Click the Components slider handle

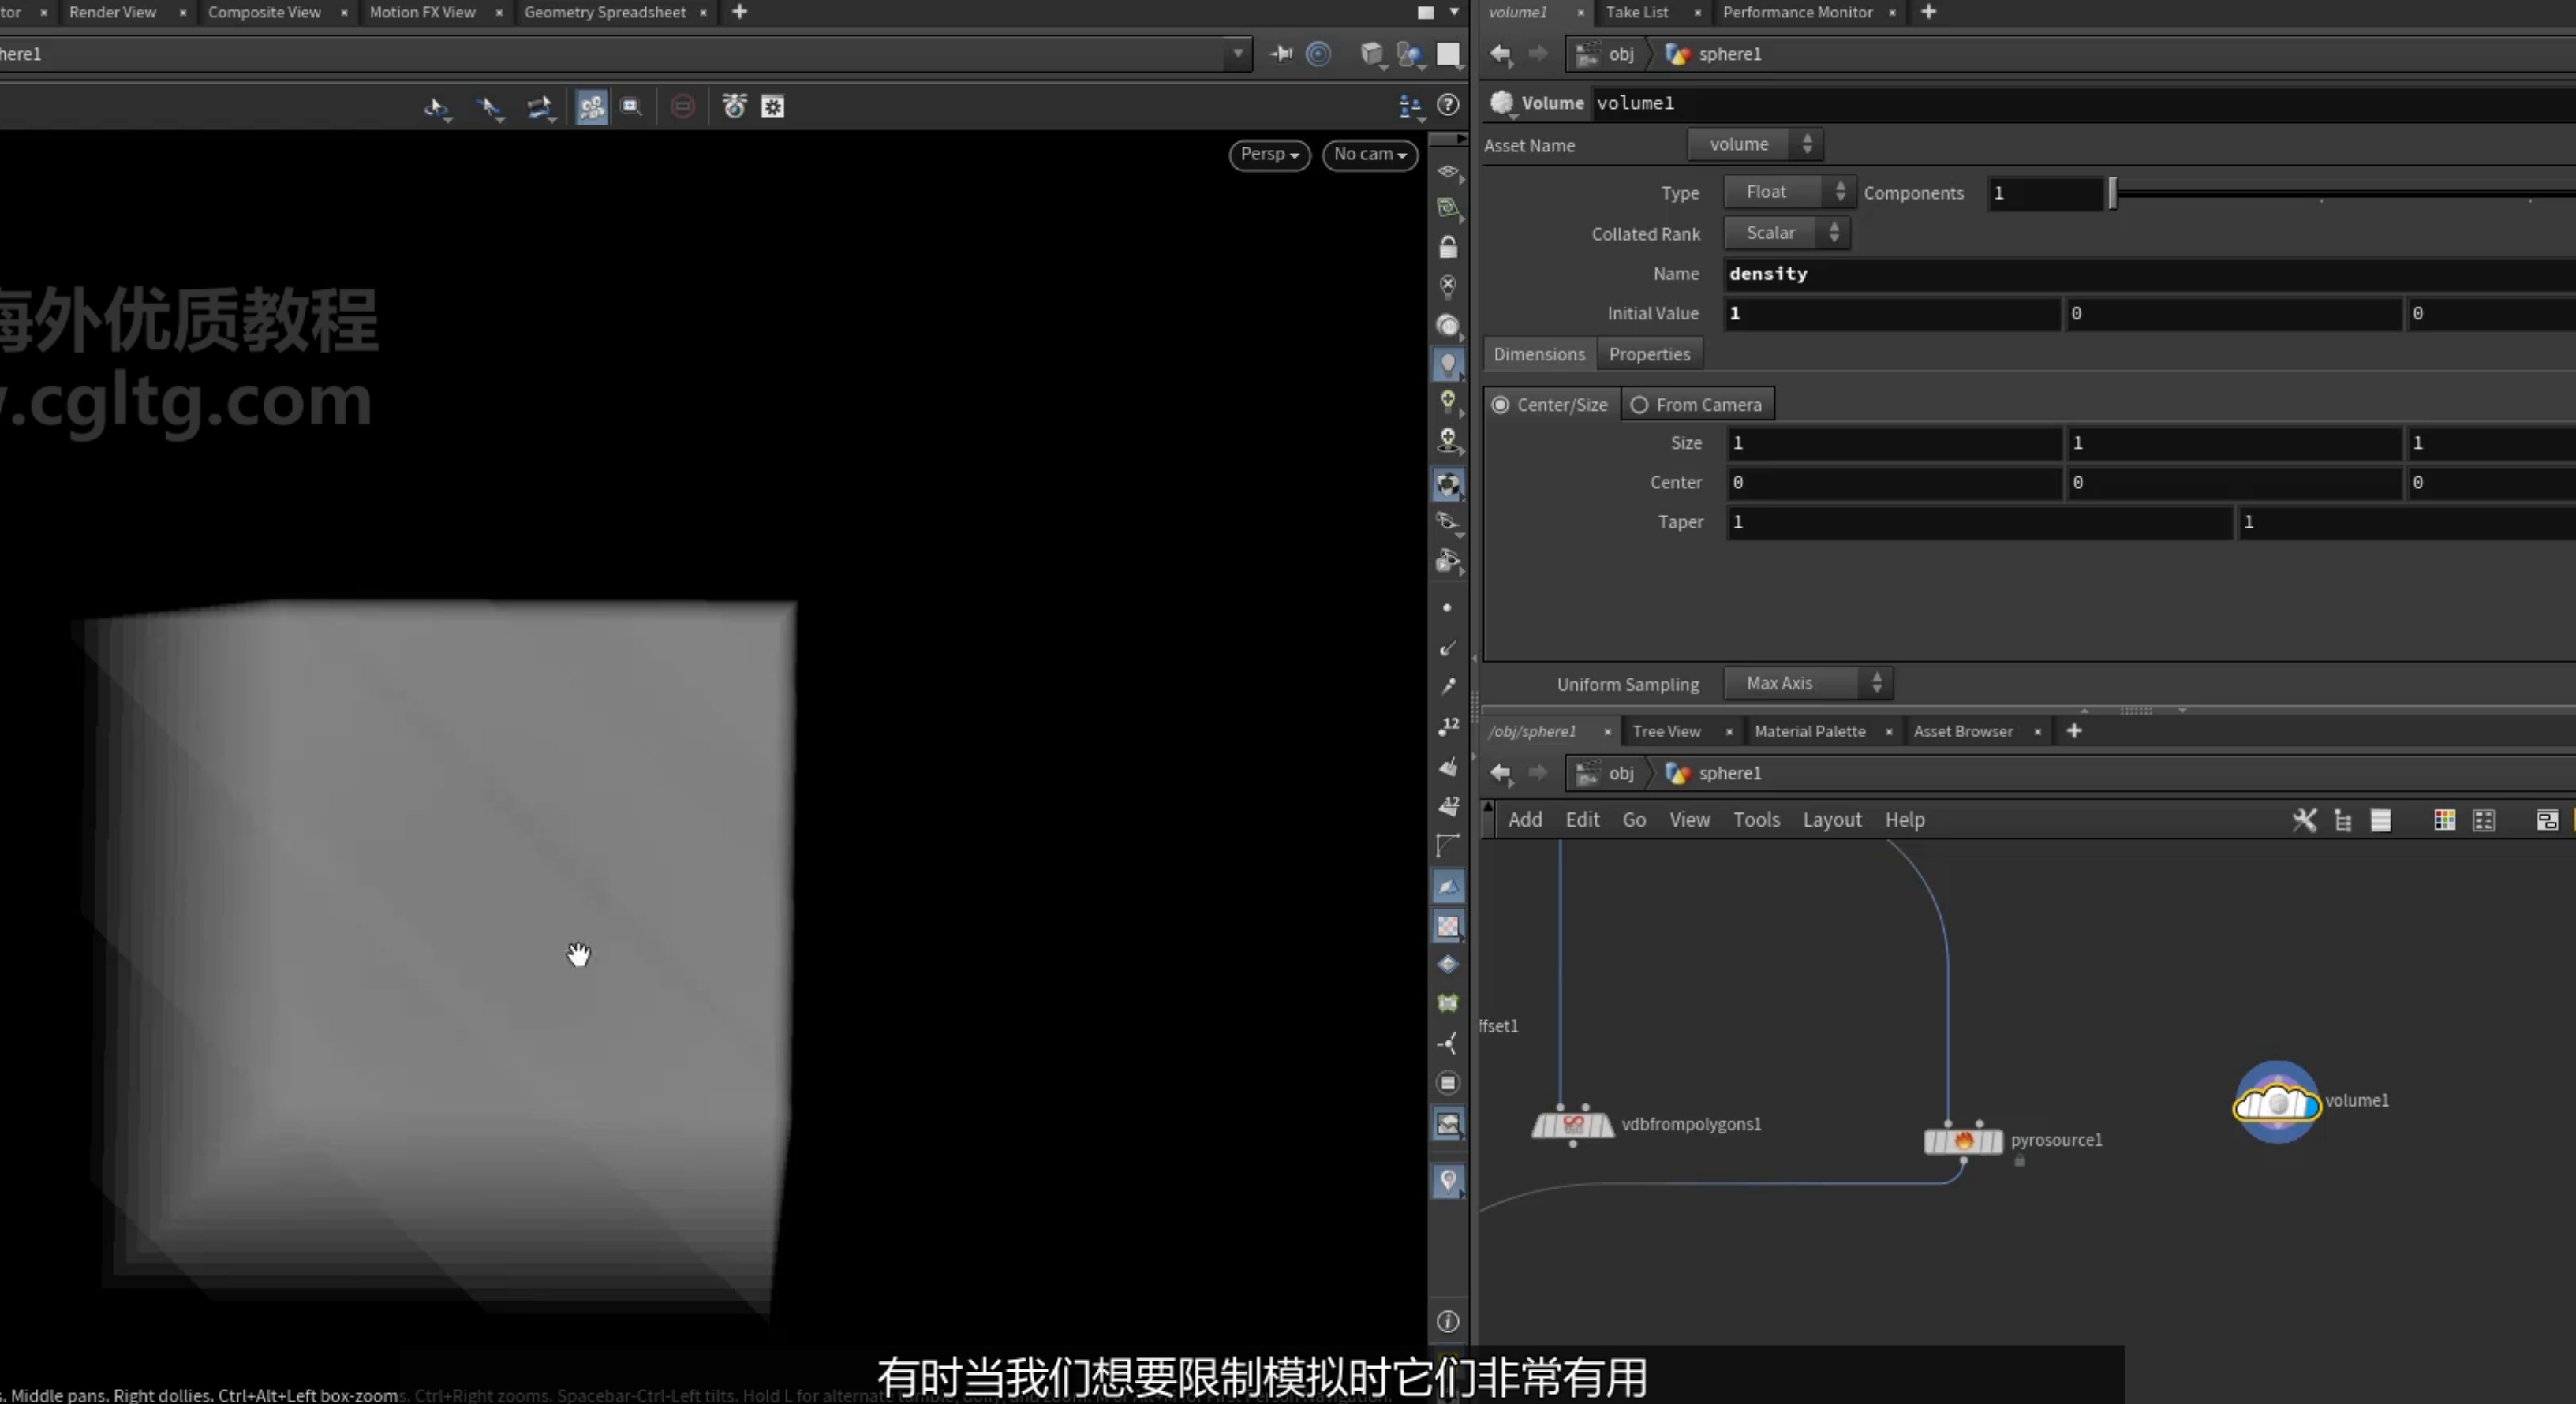coord(2112,193)
